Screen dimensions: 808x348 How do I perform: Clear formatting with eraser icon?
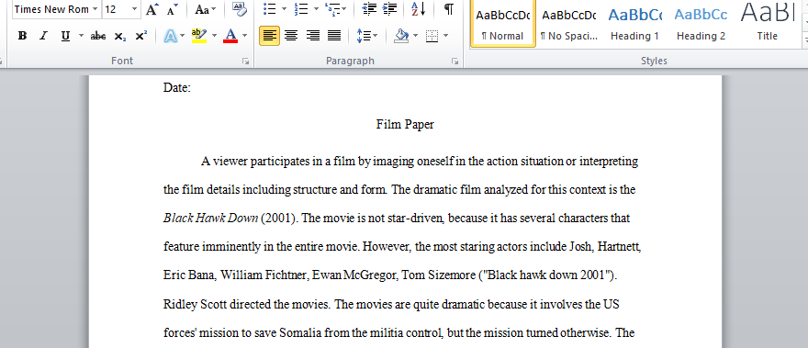click(x=239, y=8)
